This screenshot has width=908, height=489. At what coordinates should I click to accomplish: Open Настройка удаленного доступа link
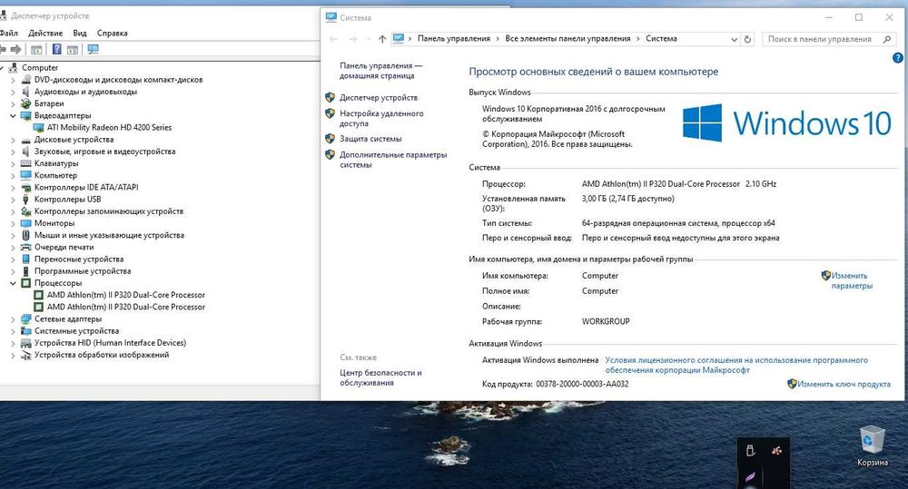click(x=381, y=119)
